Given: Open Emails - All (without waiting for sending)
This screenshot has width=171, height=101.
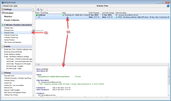Looking at the screenshot, I should tap(17, 57).
